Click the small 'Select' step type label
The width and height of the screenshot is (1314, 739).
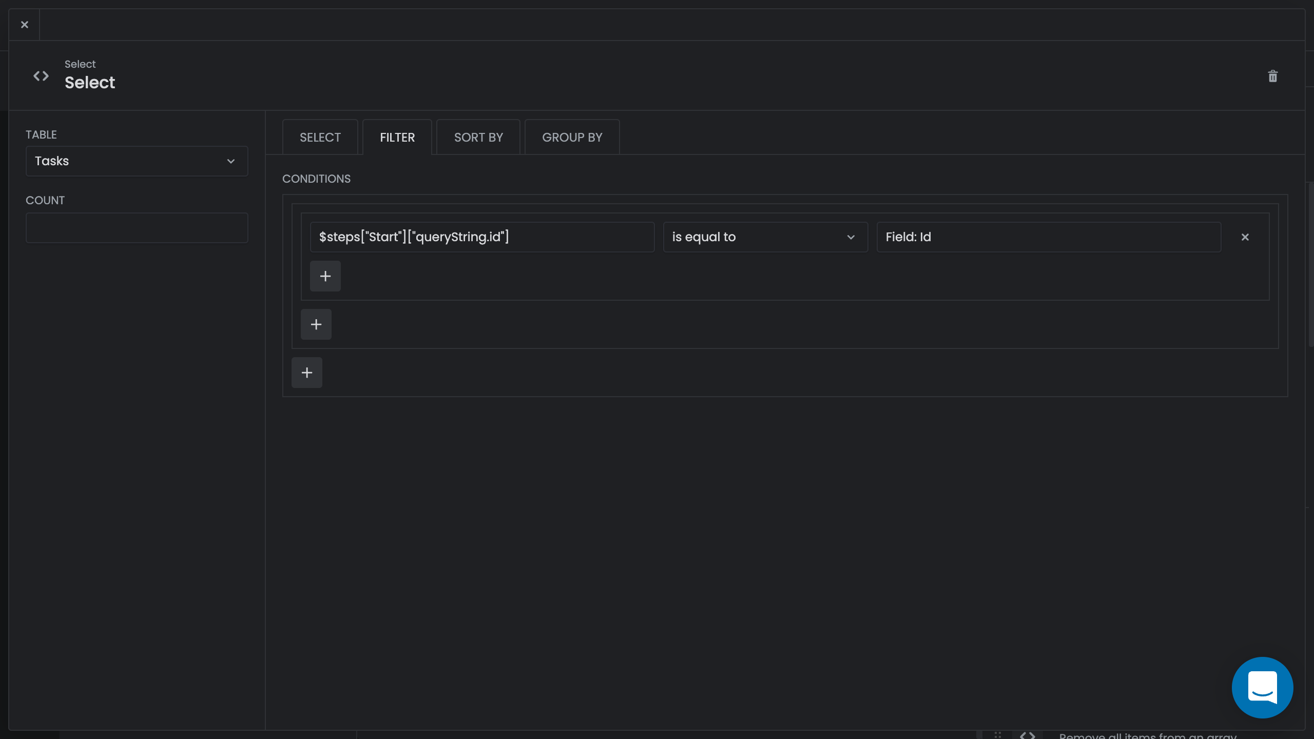coord(80,64)
